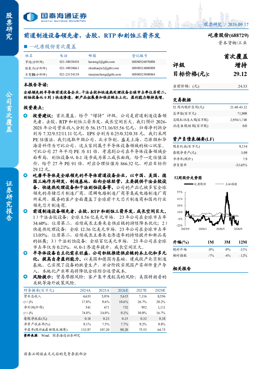Click the industry label 资本货物/工业
Screen dimensions: 261x369
233,43
